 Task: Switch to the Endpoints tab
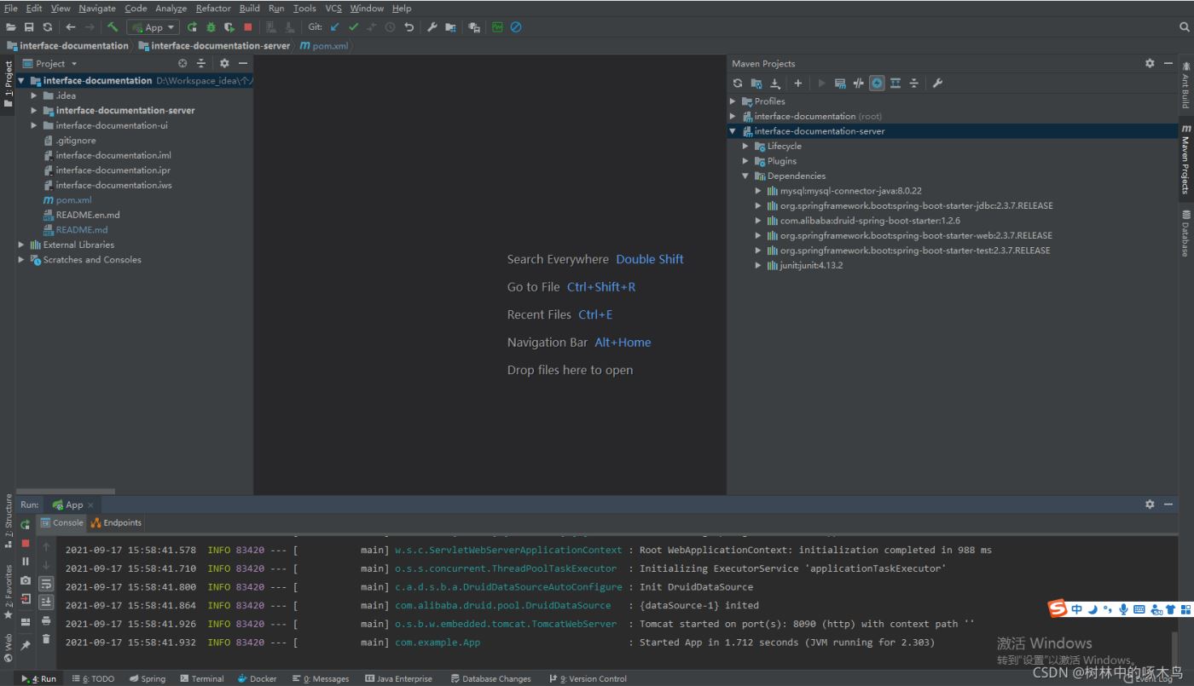point(117,522)
